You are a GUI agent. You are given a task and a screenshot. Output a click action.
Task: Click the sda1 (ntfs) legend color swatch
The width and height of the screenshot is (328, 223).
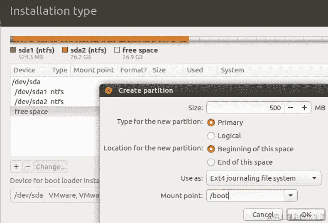(x=13, y=50)
